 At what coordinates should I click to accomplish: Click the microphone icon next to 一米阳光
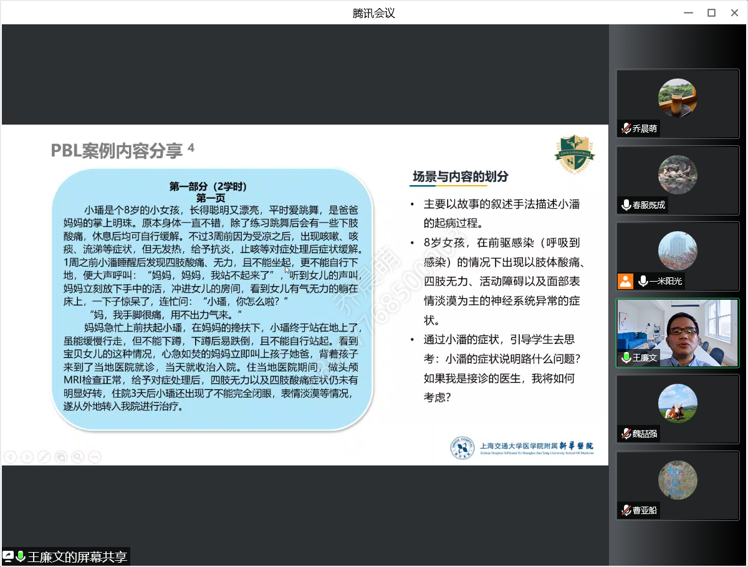[643, 281]
